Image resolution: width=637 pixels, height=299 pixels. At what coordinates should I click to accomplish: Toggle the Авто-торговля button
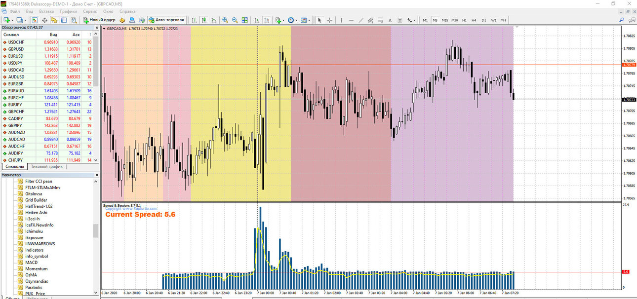166,20
